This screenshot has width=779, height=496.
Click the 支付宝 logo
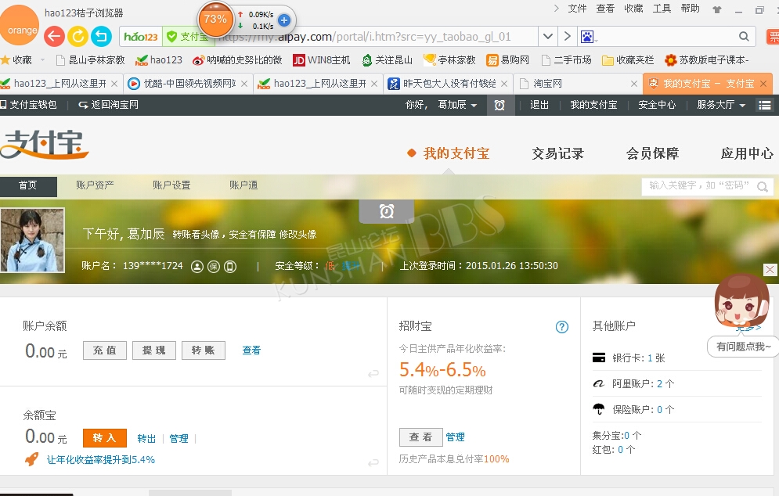44,144
